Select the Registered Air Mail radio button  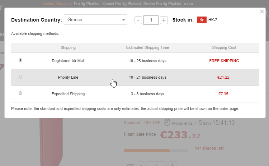coord(20,60)
